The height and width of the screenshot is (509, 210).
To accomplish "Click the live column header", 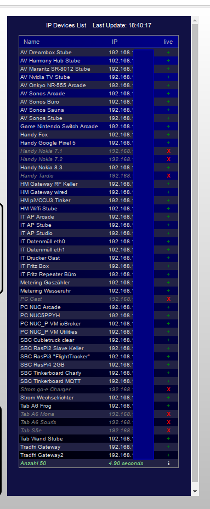I will (168, 42).
